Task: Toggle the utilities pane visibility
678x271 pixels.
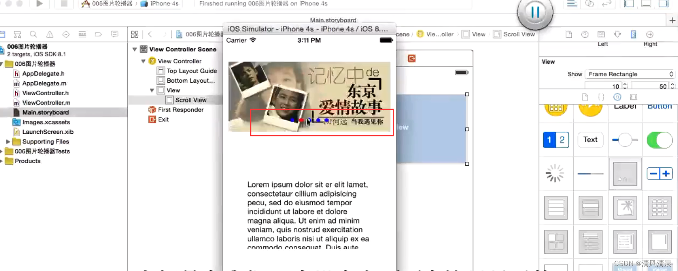Action: (663, 4)
